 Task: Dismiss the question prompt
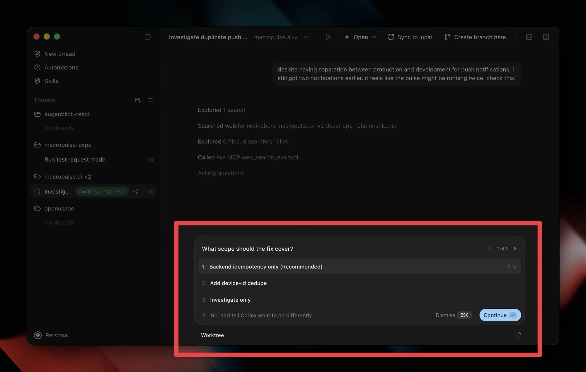pos(454,315)
